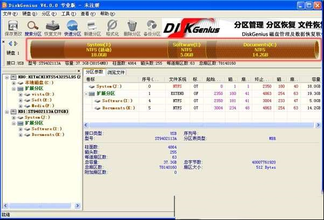Select Documents(K:) 14.2GB segment in disk map

pyautogui.click(x=260, y=50)
